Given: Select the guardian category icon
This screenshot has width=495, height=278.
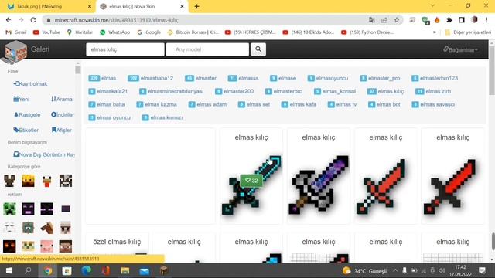Looking at the screenshot, I should click(28, 228).
